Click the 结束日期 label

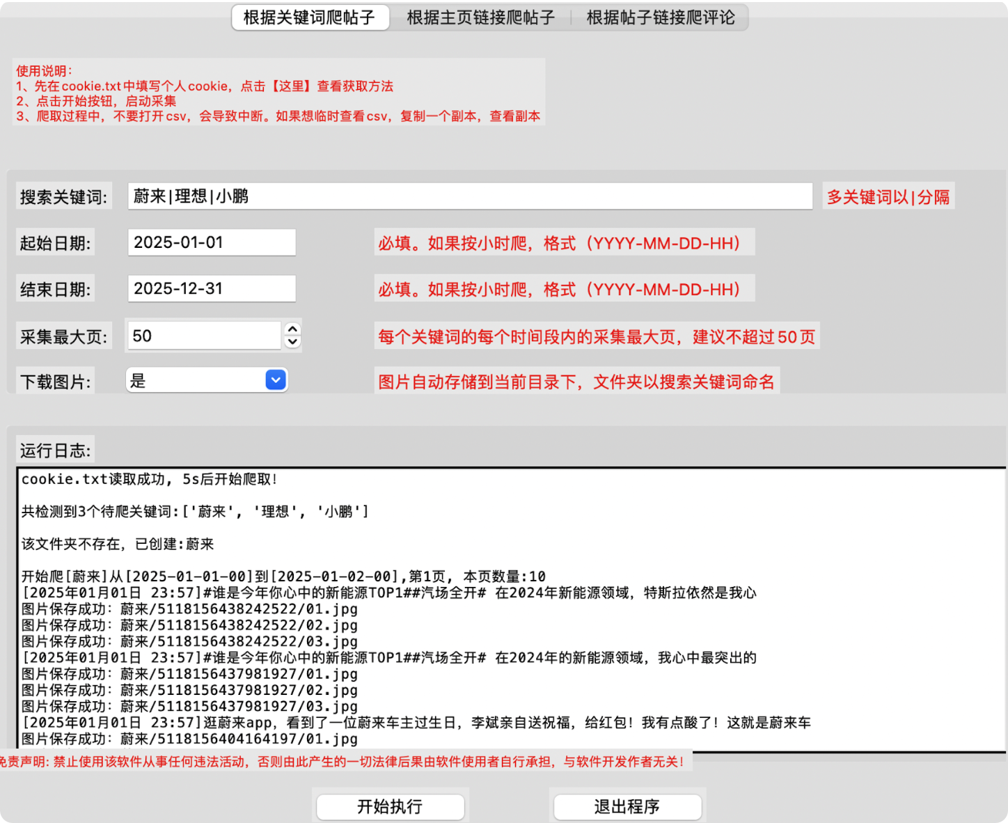click(x=56, y=289)
